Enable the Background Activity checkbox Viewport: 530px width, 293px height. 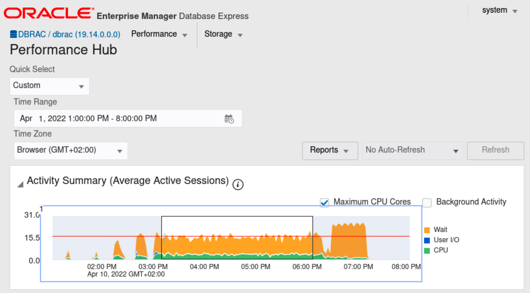tap(427, 202)
